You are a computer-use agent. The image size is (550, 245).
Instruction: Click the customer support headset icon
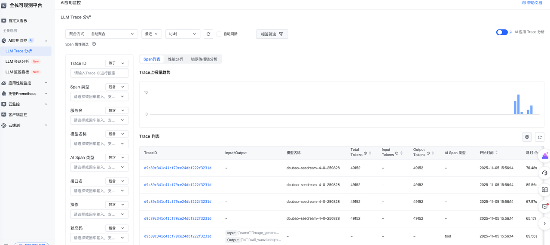coord(544,173)
